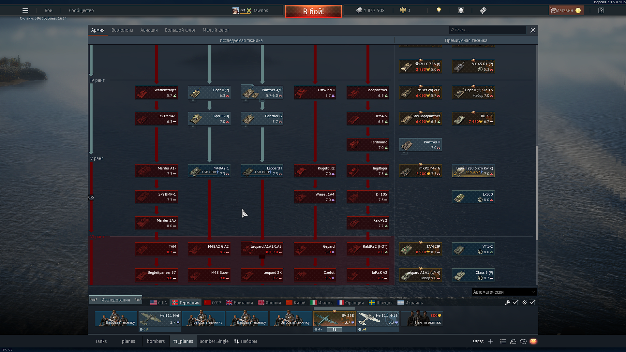Switch to the Авиация tab
Viewport: 626px width, 352px height.
tap(149, 30)
